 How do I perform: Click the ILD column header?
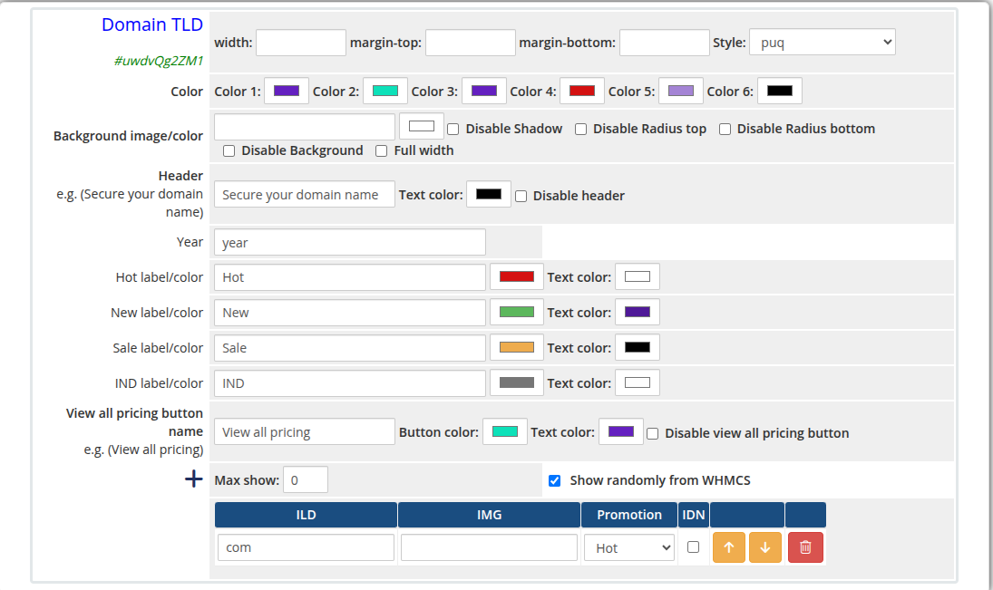click(306, 514)
